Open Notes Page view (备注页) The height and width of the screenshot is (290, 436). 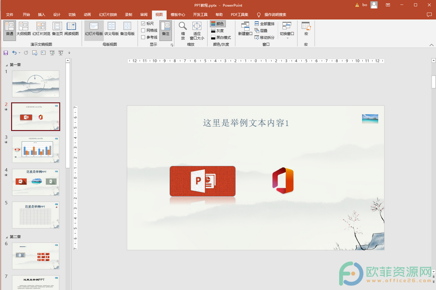coord(57,29)
